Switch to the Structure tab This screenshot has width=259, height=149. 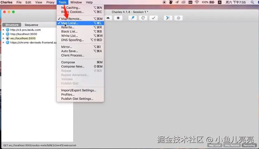point(12,25)
